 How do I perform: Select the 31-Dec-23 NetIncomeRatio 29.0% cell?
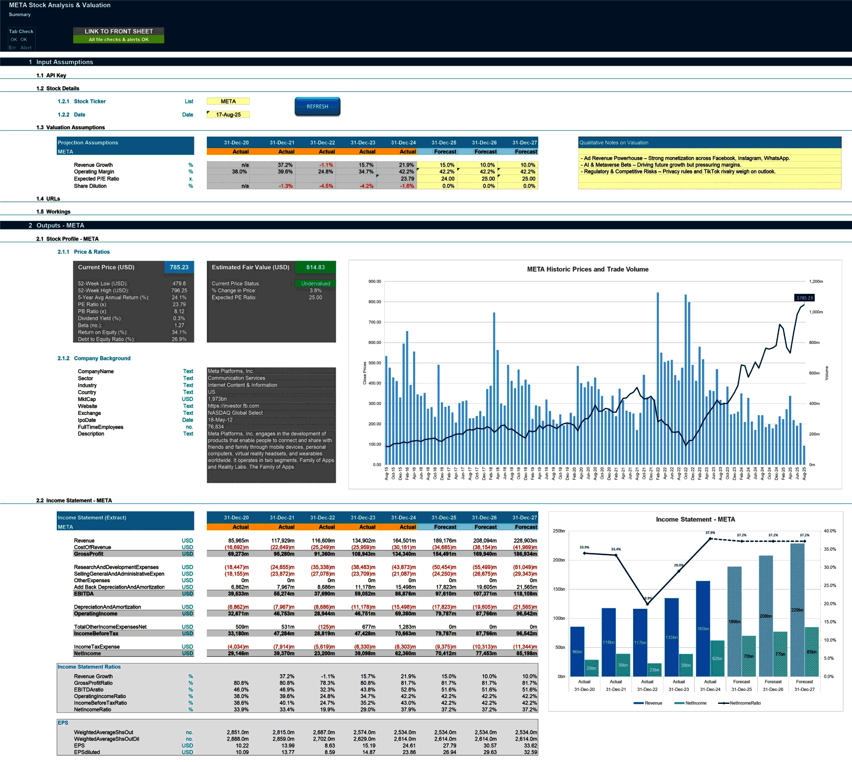(x=356, y=710)
